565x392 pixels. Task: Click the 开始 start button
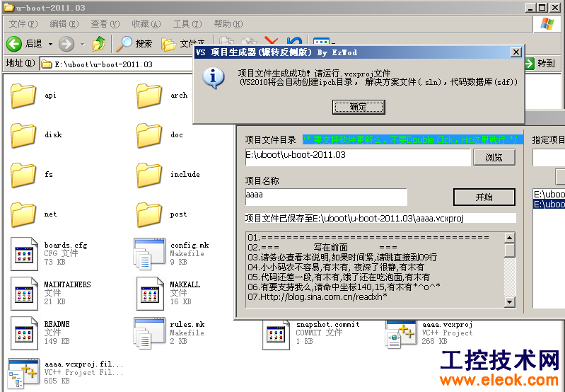click(484, 197)
